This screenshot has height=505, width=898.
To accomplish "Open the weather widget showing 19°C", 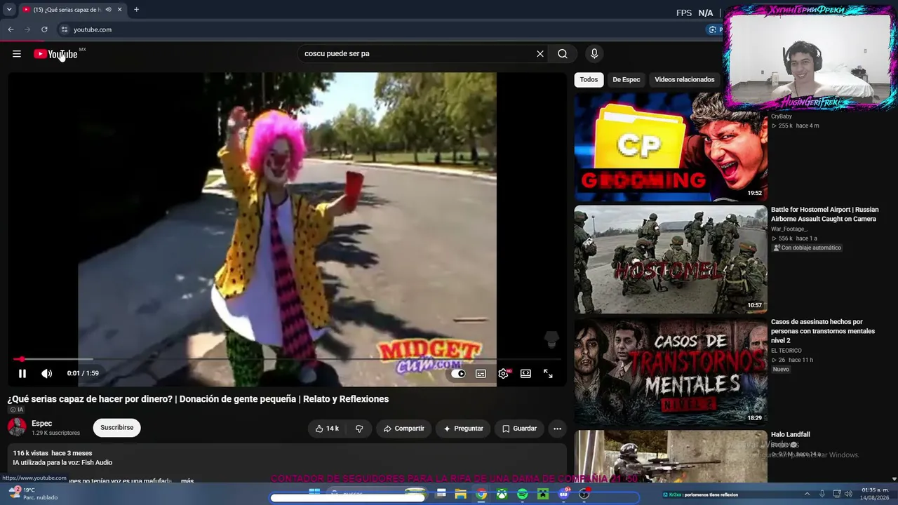I will tap(33, 494).
